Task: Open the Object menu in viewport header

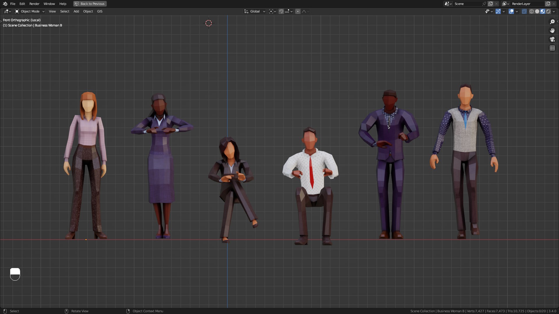Action: 88,11
